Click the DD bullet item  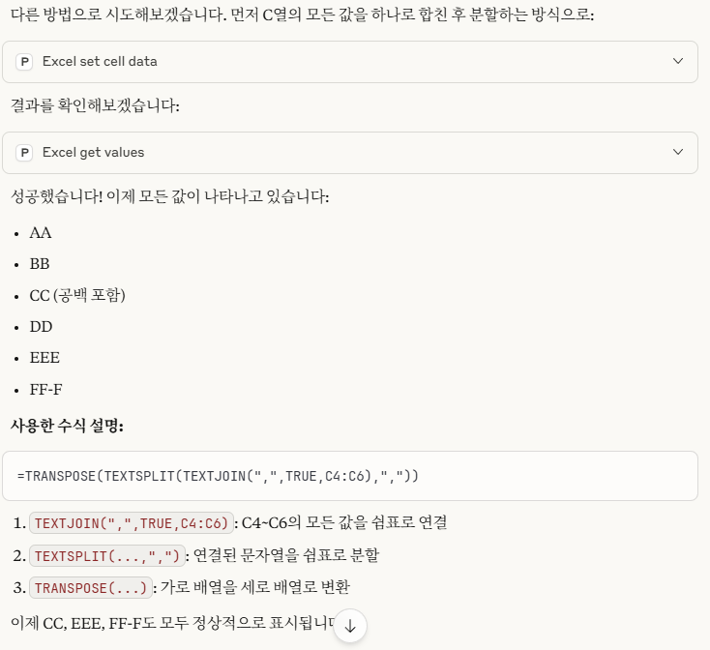click(x=41, y=326)
